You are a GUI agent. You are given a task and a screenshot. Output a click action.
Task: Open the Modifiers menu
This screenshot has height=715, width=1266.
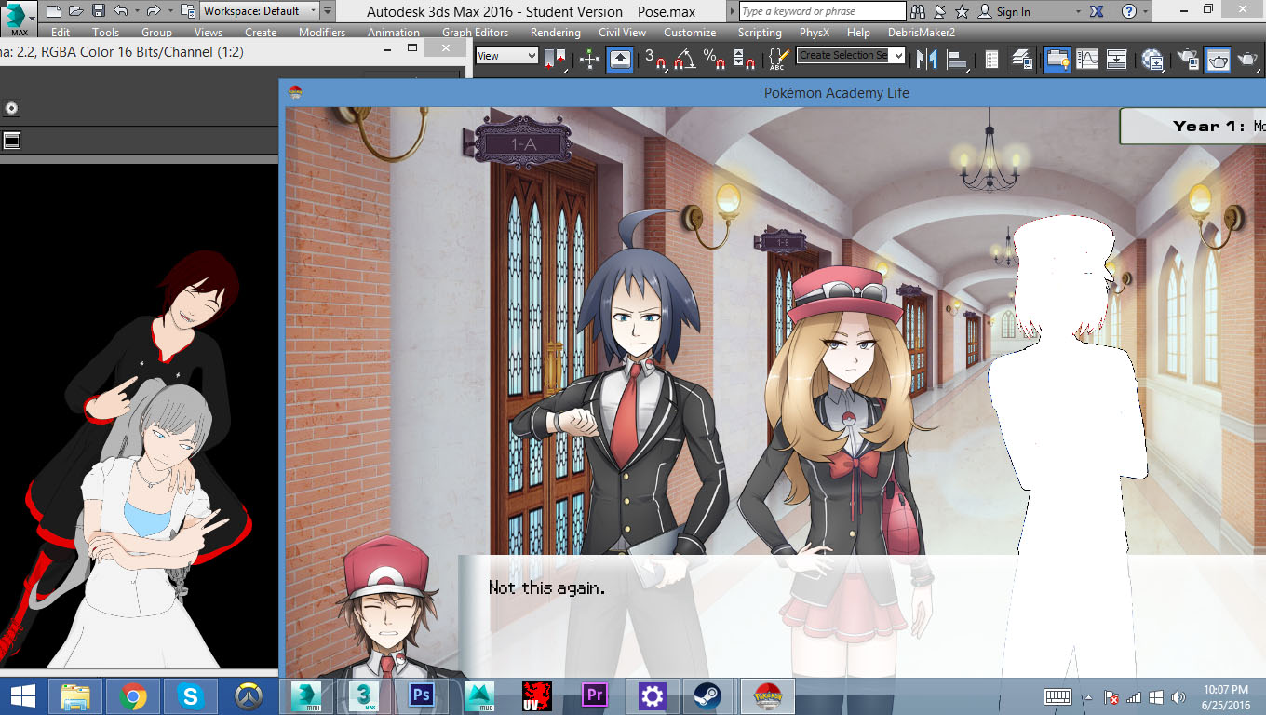click(x=322, y=33)
